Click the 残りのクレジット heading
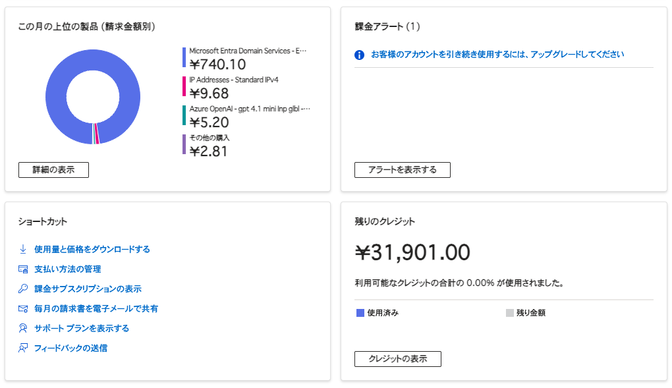The width and height of the screenshot is (672, 388). coord(385,221)
